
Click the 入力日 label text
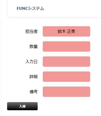click(31, 61)
